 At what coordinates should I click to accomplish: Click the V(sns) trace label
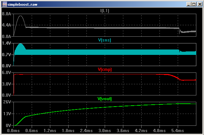pos(105,40)
